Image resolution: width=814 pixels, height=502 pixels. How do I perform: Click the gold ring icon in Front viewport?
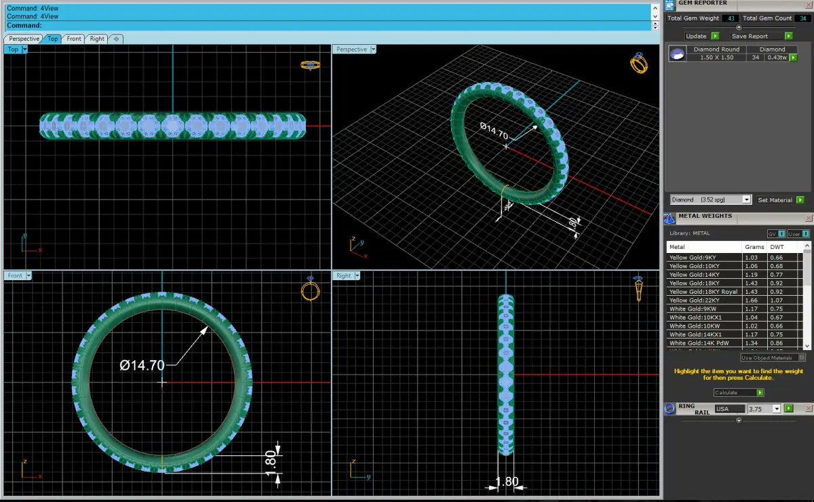[x=310, y=290]
